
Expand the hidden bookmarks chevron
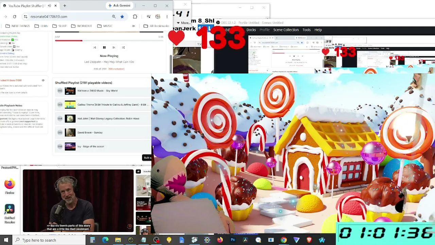point(134,26)
